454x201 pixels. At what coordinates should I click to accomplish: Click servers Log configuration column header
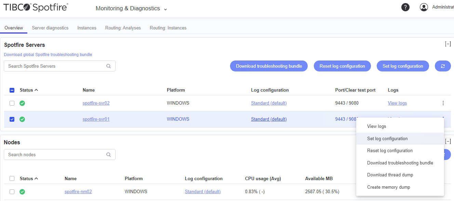[270, 90]
